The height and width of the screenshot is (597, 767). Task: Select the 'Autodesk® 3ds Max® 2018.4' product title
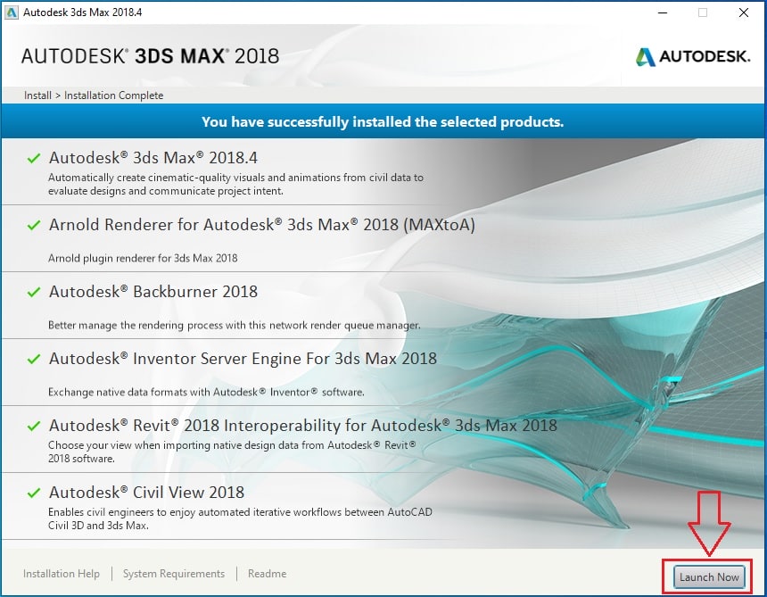[x=153, y=158]
